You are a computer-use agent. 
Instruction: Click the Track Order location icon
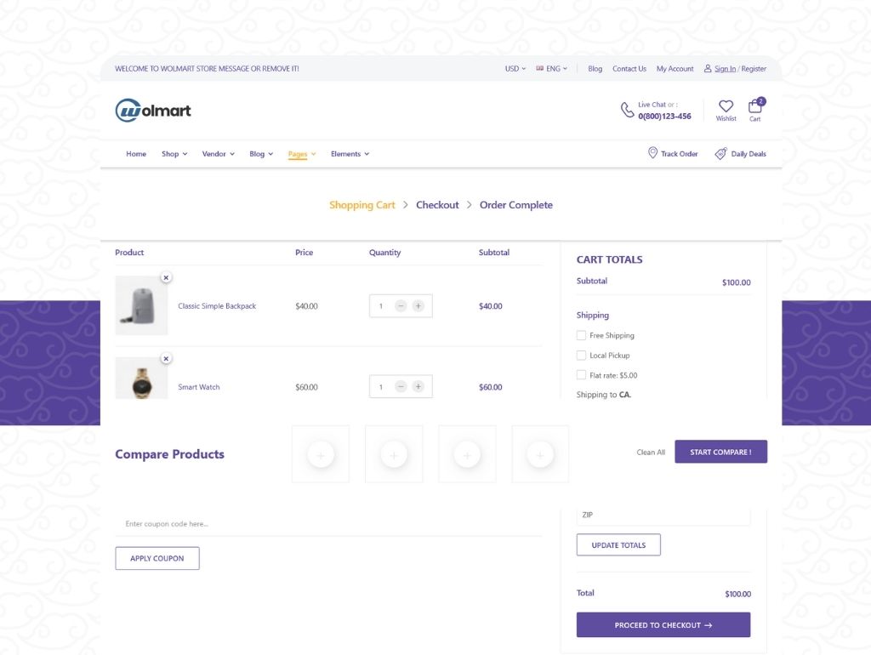tap(652, 153)
